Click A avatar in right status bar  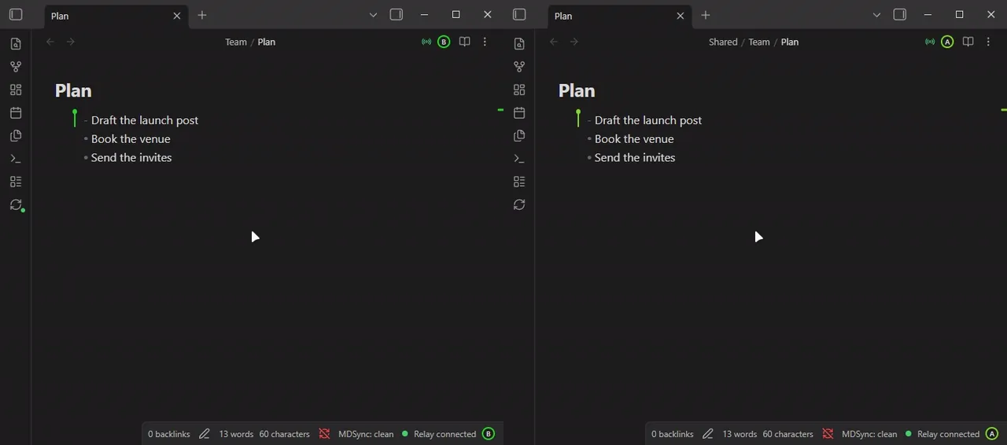[x=991, y=434]
